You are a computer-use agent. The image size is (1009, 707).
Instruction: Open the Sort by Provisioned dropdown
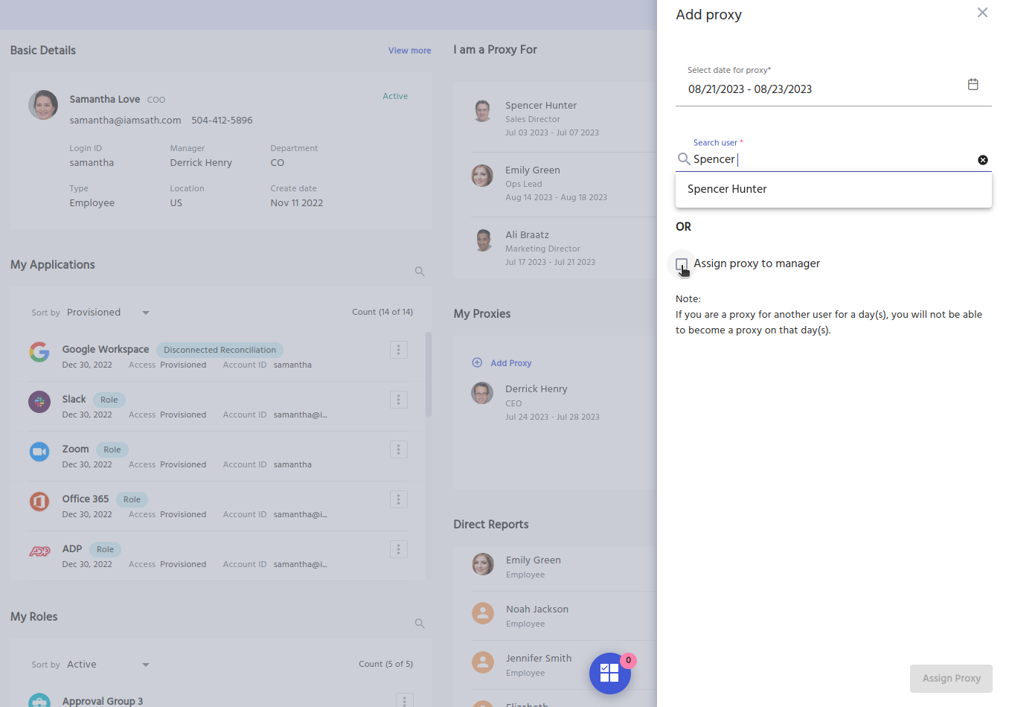(146, 312)
